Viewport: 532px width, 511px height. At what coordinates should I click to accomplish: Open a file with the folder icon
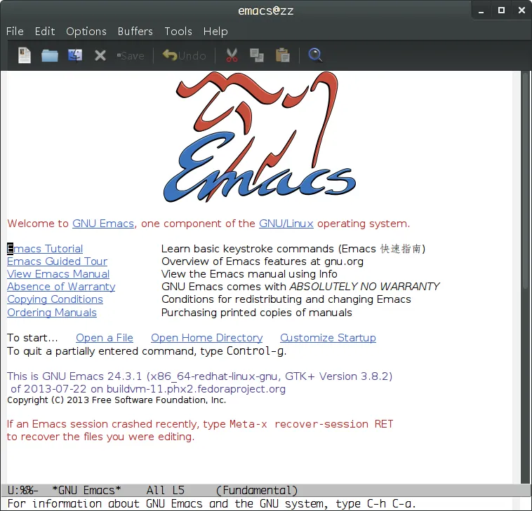point(50,55)
